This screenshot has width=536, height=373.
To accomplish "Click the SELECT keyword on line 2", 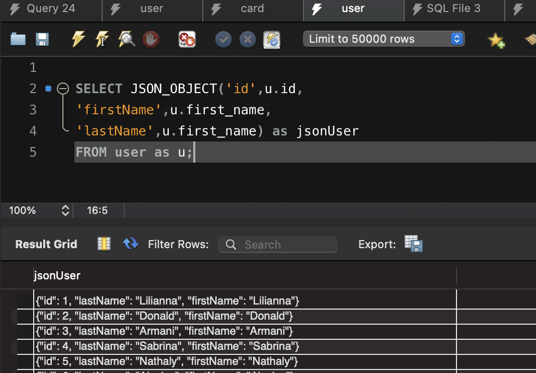I will click(99, 89).
